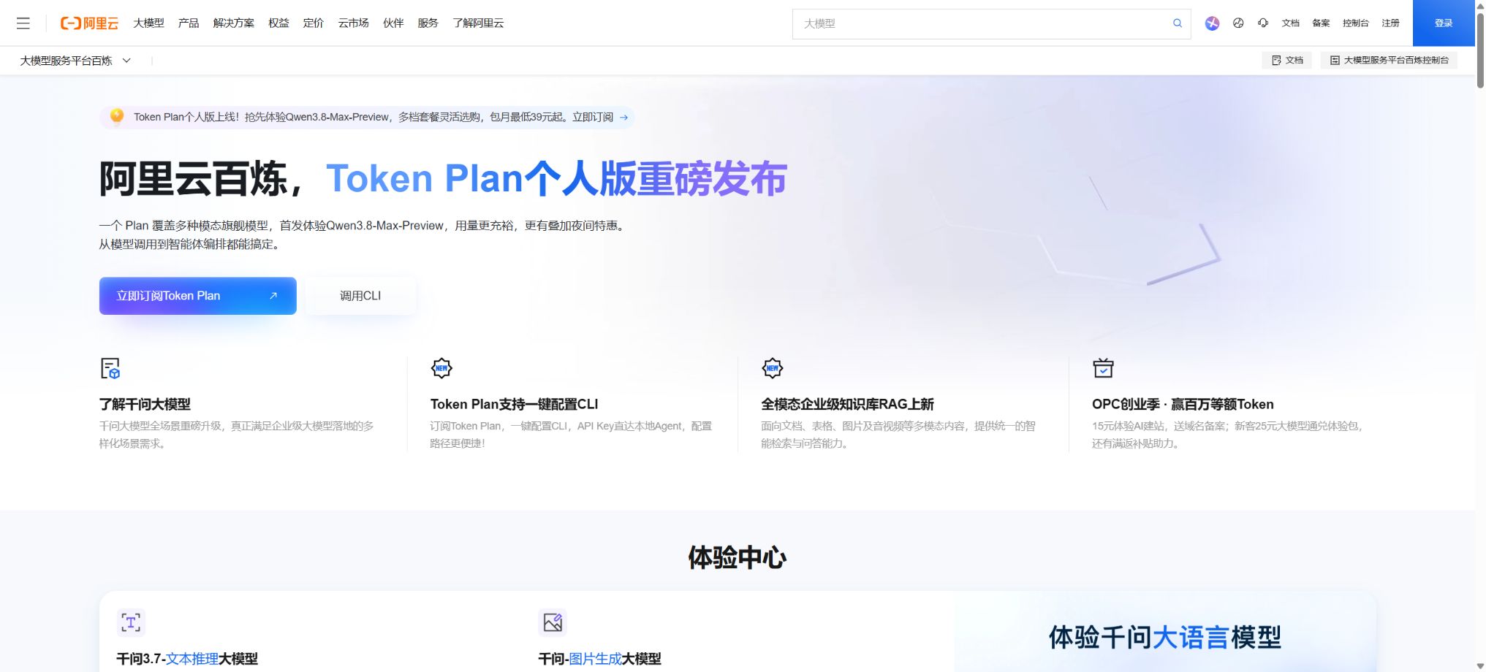Screen dimensions: 1486x672
Task: Click the blue 登录 button
Action: pos(1444,23)
